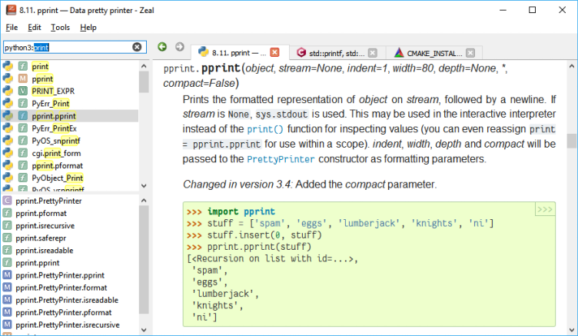
Task: Clear the search box with the X icon
Action: tap(137, 47)
